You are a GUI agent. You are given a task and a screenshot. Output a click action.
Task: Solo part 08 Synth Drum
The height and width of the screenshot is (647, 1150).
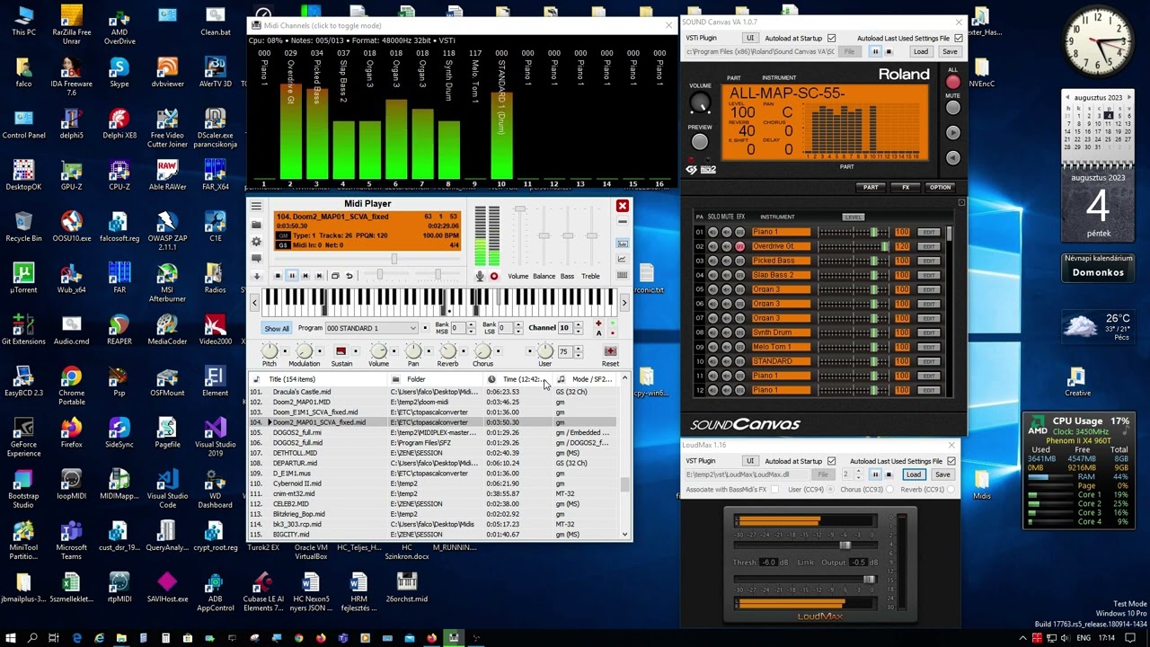pyautogui.click(x=712, y=332)
